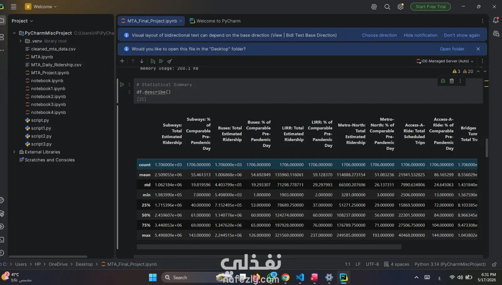Screen dimensions: 502x285
Task: Open the AI chat tool window icon below the bell
Action: (x=496, y=34)
